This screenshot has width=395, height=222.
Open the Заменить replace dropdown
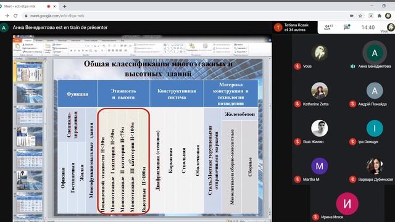[241, 48]
